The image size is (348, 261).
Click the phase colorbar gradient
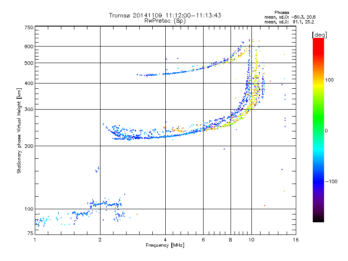click(x=318, y=130)
